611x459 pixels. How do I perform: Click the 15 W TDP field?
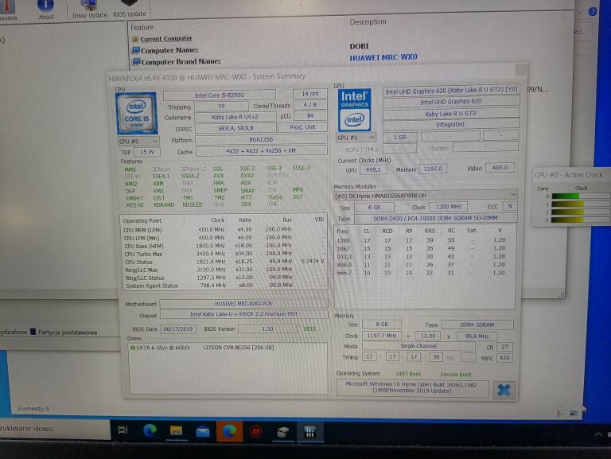coord(147,152)
